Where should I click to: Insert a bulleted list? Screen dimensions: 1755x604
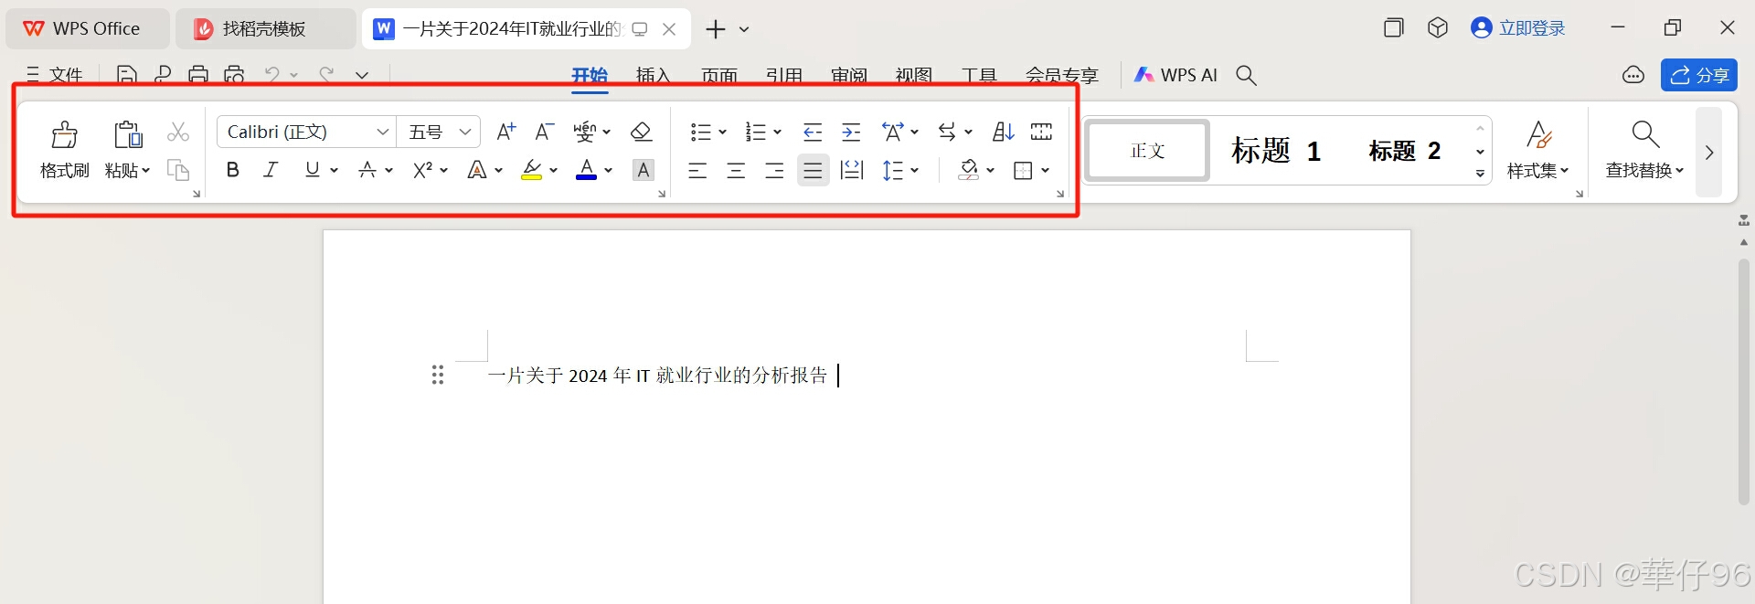point(701,132)
